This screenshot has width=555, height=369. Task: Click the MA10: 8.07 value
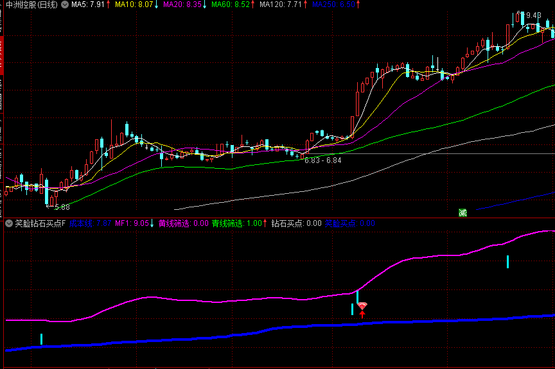click(134, 4)
